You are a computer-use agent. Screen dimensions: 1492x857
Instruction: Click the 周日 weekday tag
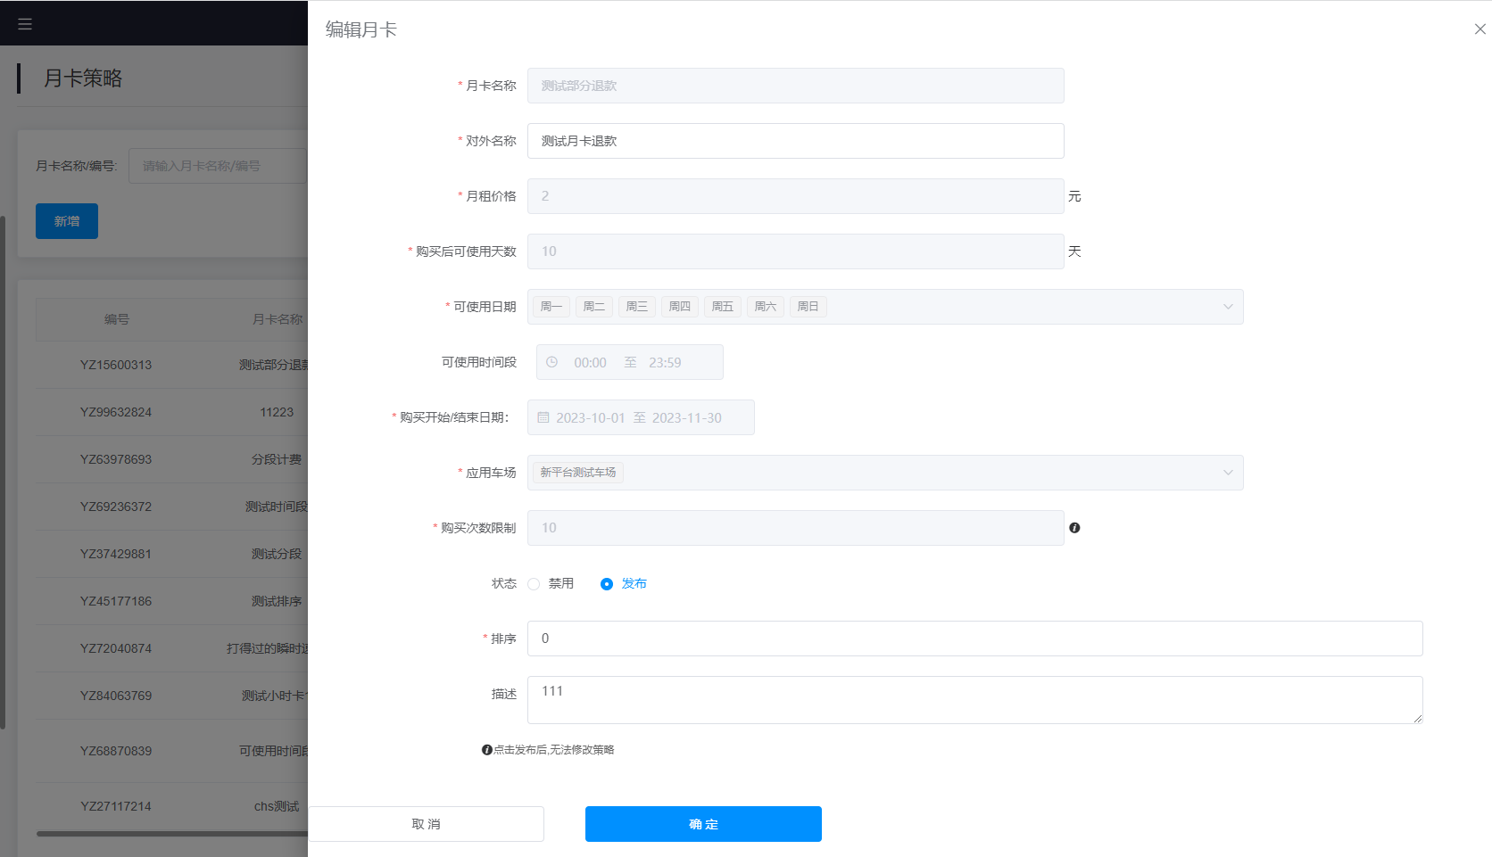coord(808,307)
